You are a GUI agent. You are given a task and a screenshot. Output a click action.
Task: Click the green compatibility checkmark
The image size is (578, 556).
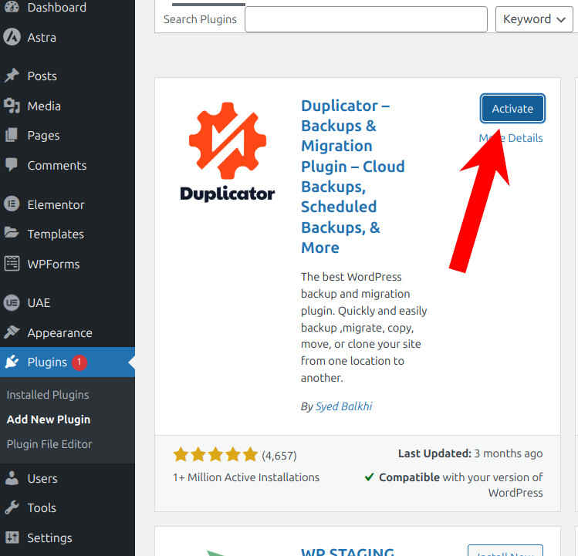click(369, 477)
